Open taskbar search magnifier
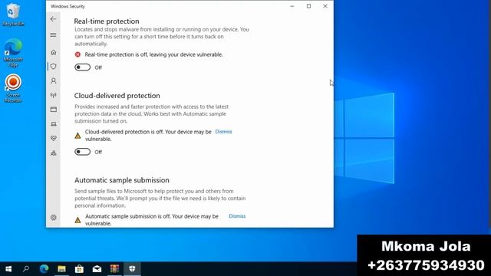491x276 pixels. click(x=26, y=269)
